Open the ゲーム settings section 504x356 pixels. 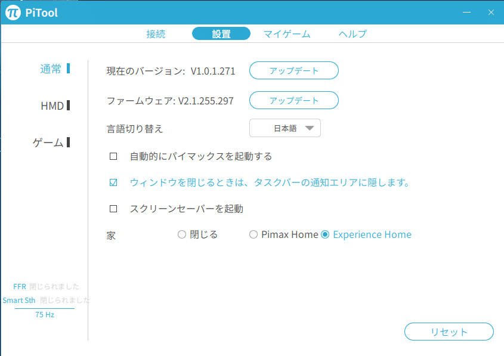(x=47, y=143)
